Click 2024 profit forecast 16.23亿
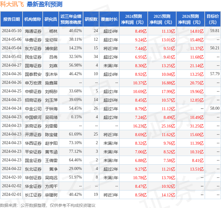The width and height of the screenshot is (221, 208). tap(140, 126)
